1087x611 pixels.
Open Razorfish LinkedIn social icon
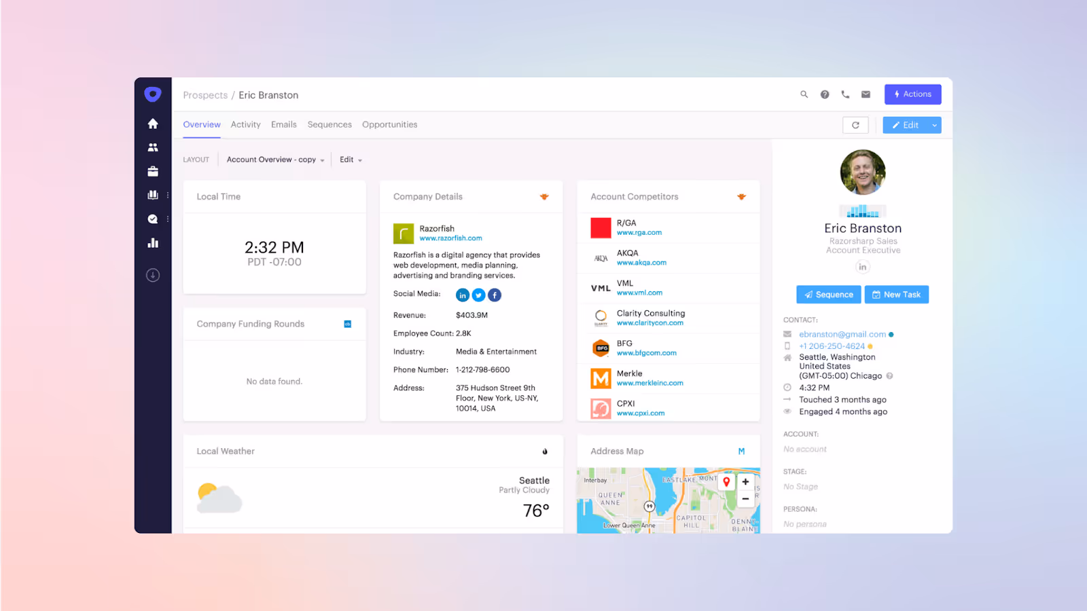point(463,295)
